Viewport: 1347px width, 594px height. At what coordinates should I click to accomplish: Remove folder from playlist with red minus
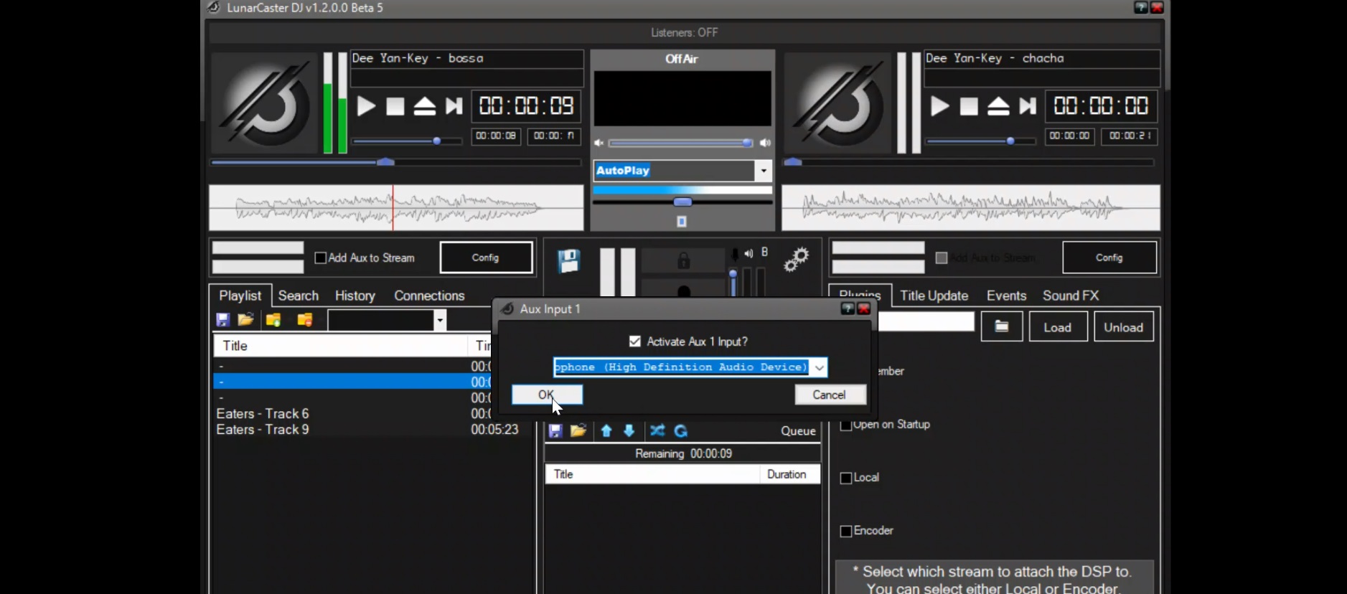click(305, 320)
